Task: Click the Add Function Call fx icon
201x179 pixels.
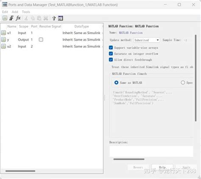Action: [x=18, y=18]
